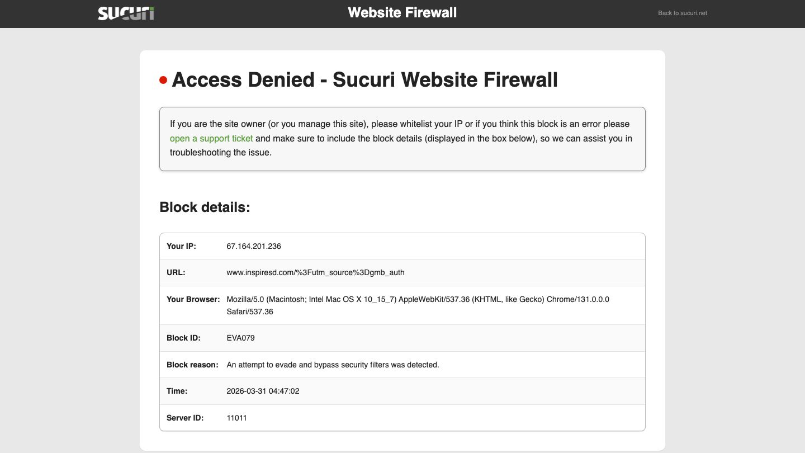
Task: Click the Block ID value EVA079
Action: (241, 338)
